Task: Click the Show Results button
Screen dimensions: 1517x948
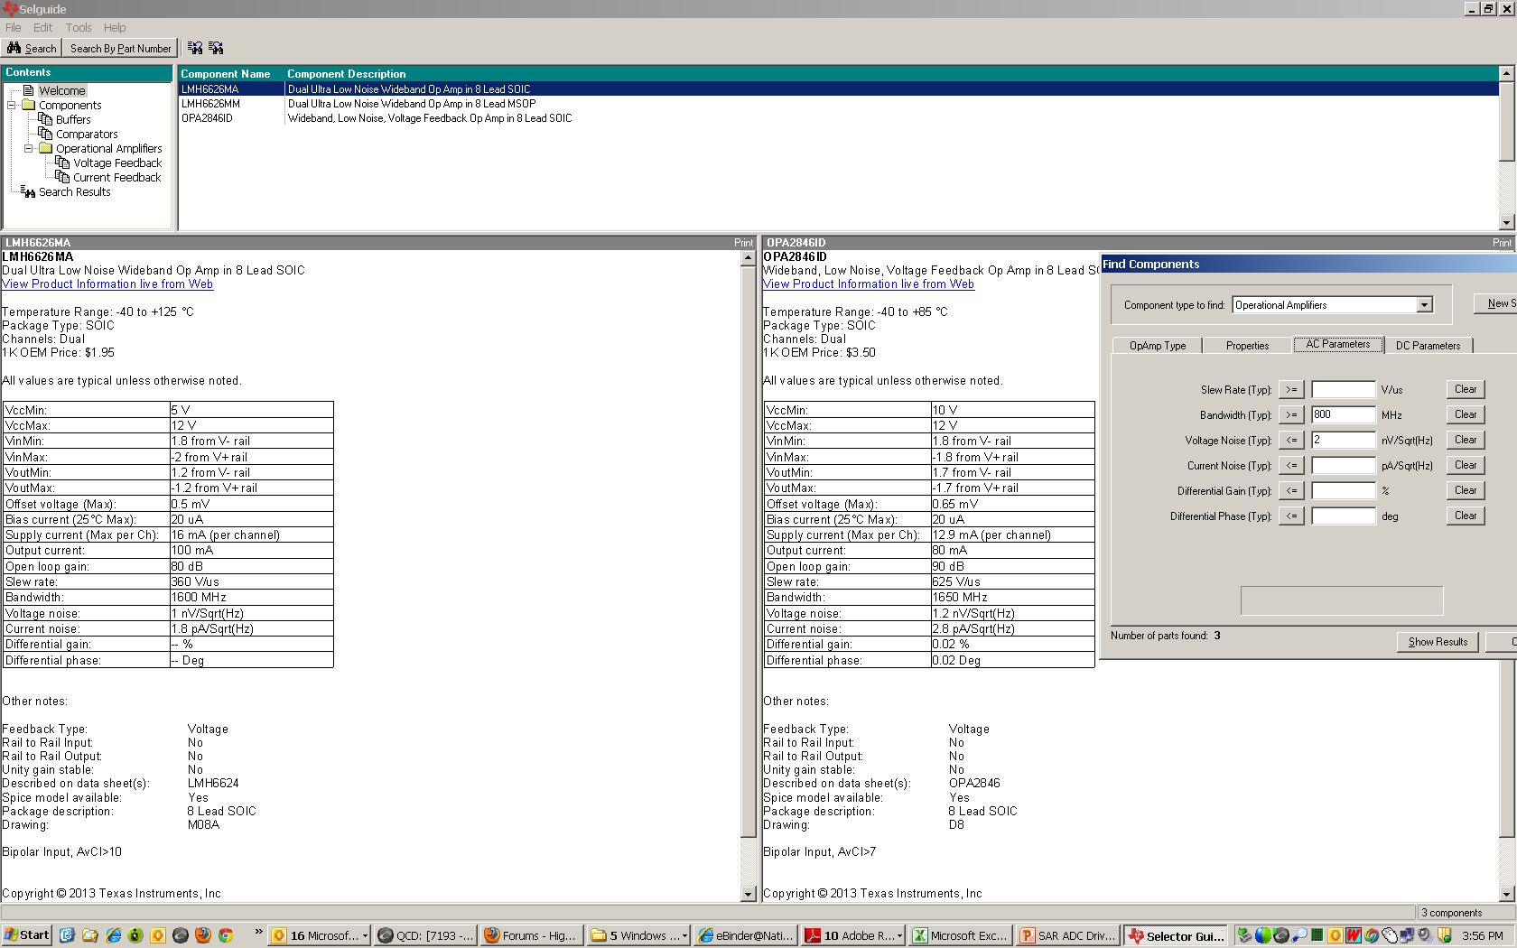Action: point(1438,642)
